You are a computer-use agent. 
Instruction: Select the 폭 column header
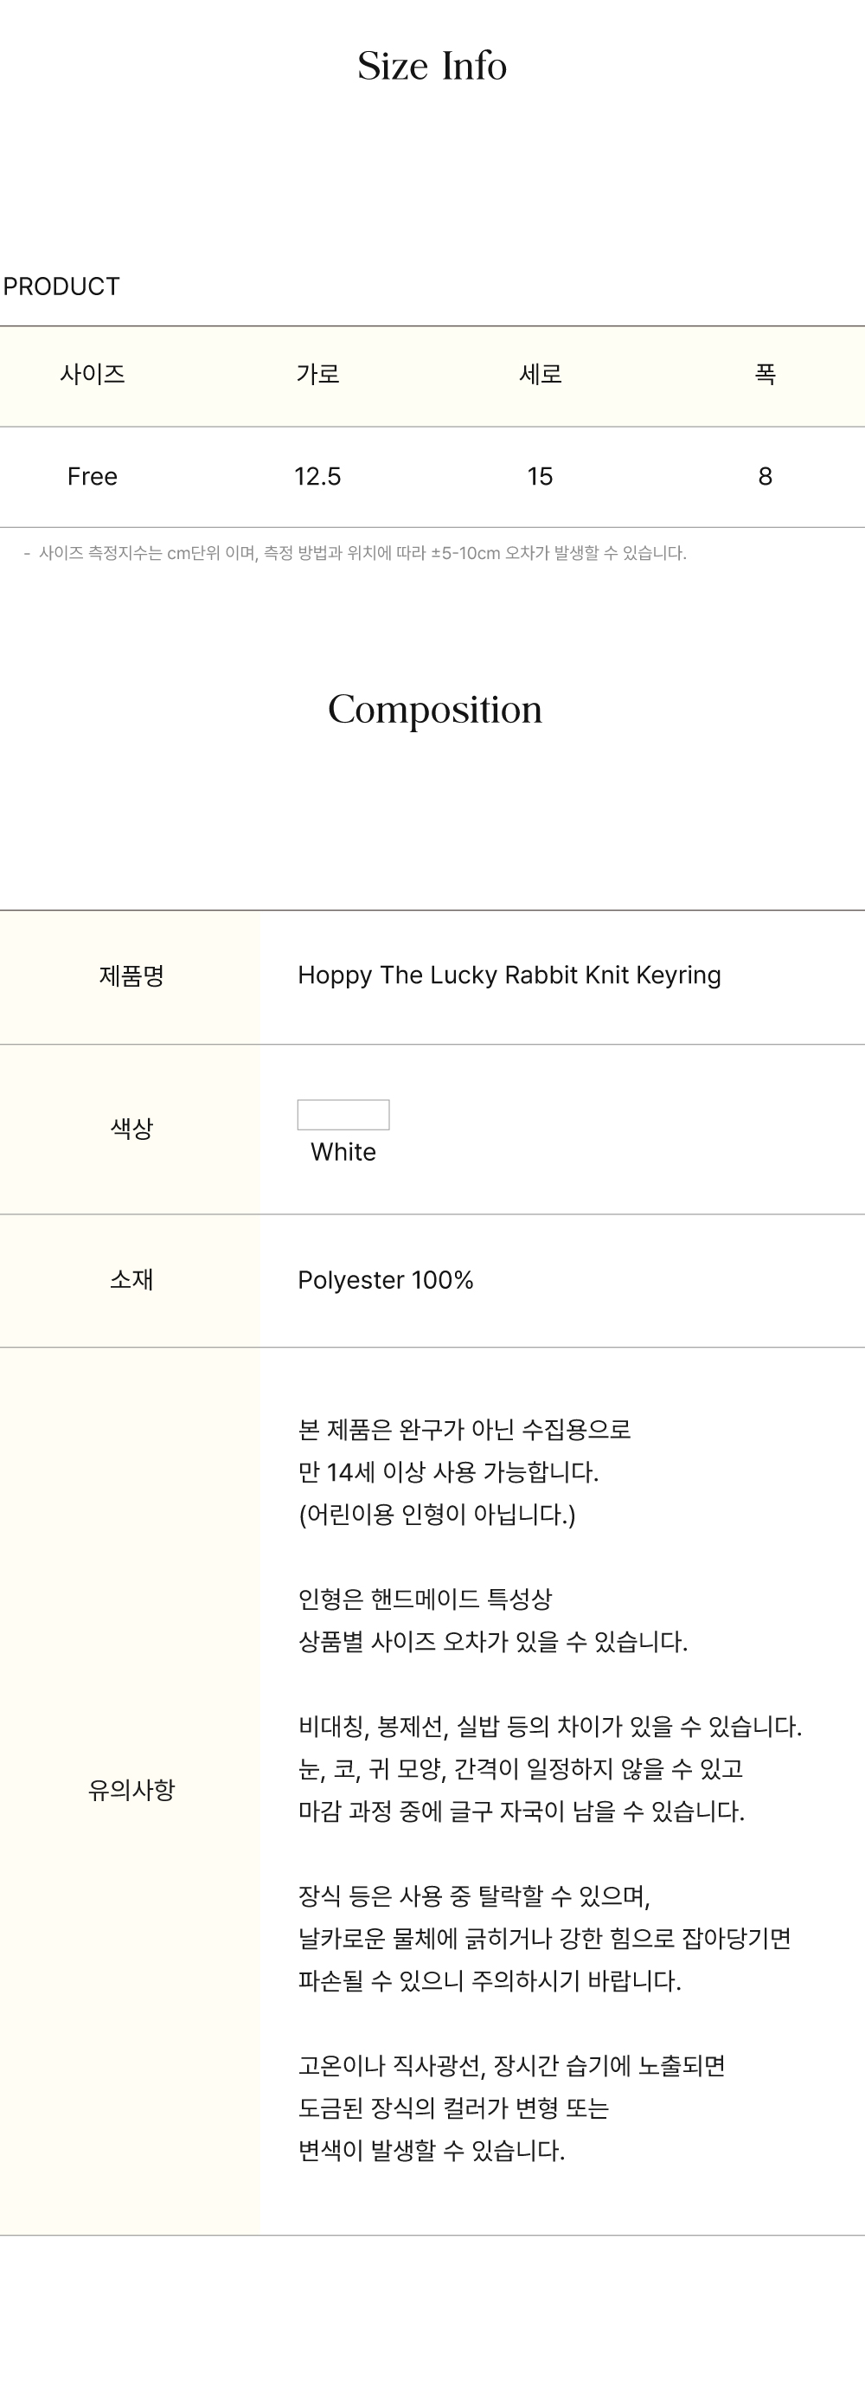(765, 375)
